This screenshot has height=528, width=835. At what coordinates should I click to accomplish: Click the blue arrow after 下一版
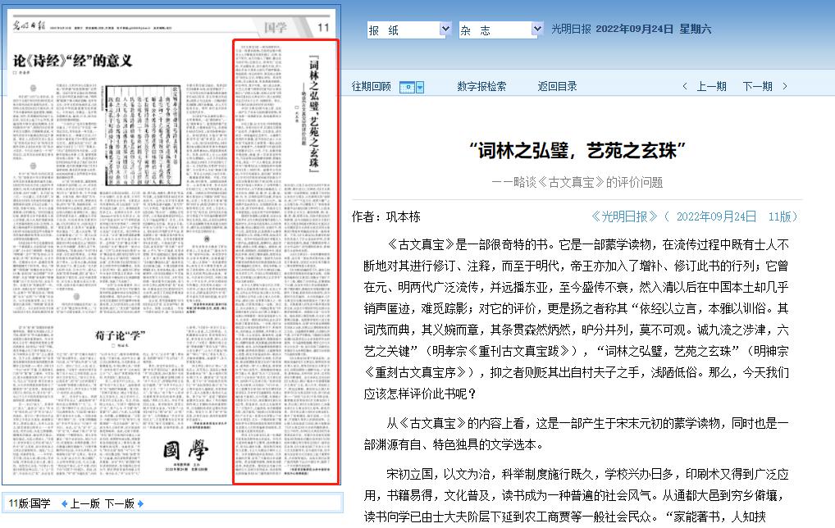tap(140, 503)
